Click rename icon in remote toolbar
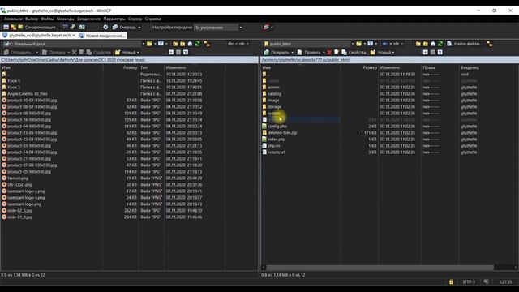Screen dimensions: 519x292 coord(337,52)
